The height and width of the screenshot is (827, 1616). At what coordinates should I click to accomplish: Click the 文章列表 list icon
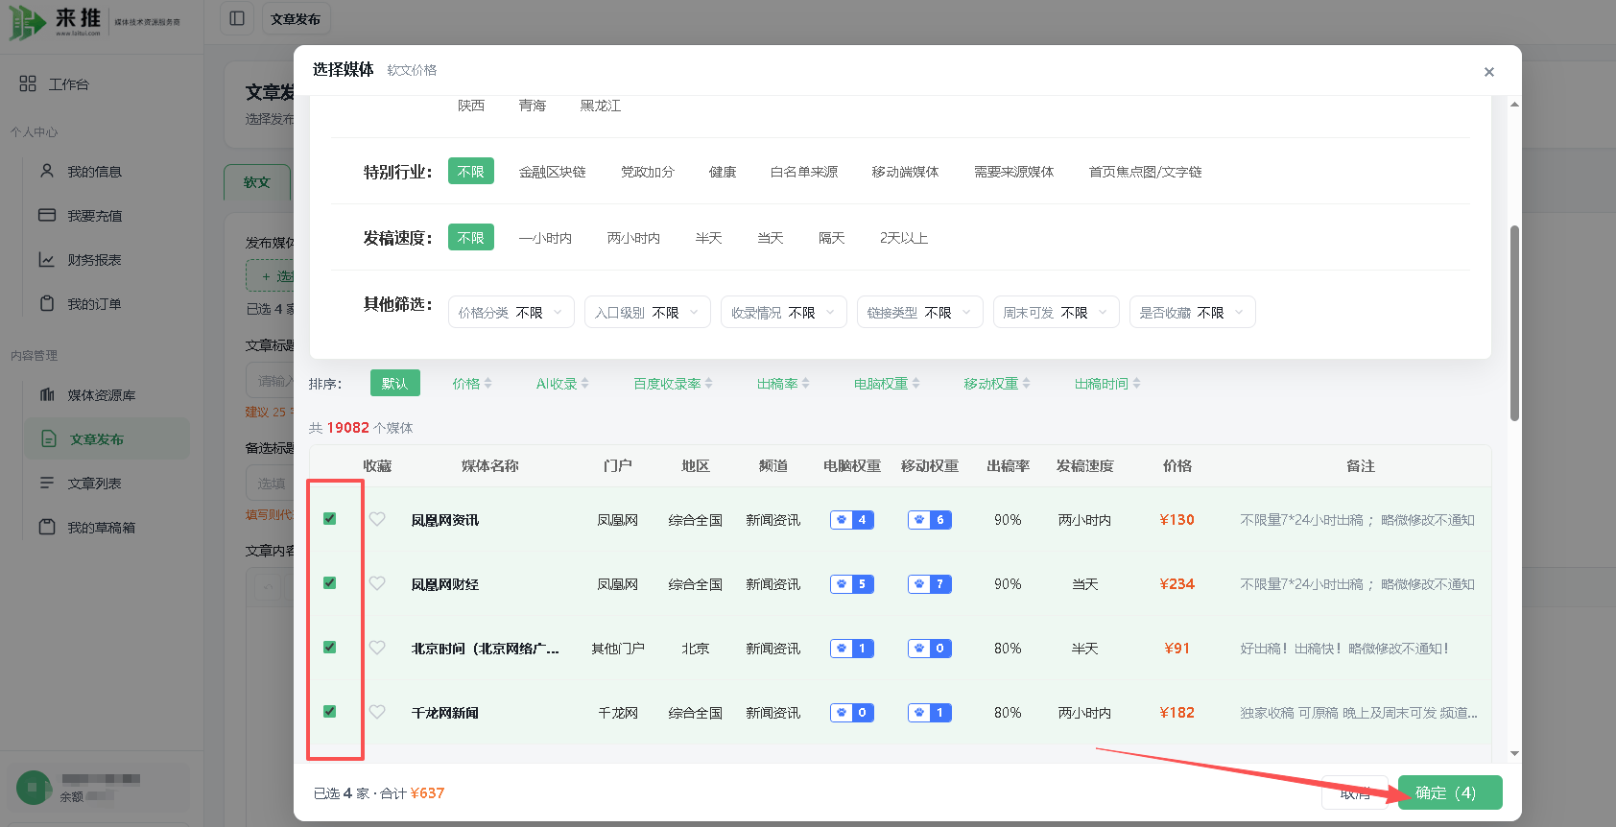47,483
